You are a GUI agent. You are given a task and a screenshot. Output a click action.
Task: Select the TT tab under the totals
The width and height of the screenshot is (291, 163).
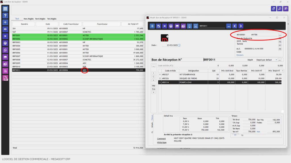click(235, 135)
